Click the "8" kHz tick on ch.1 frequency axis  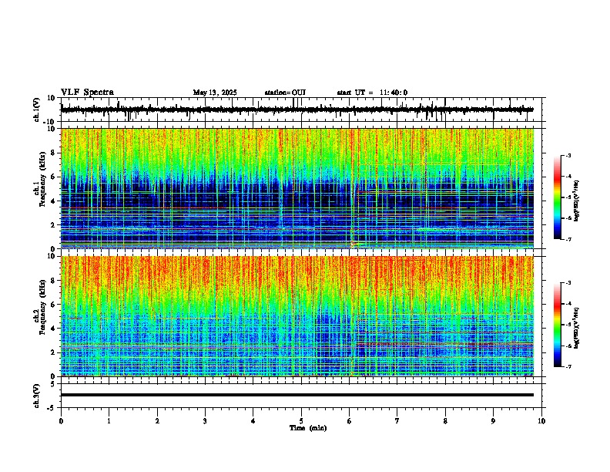tap(55, 153)
